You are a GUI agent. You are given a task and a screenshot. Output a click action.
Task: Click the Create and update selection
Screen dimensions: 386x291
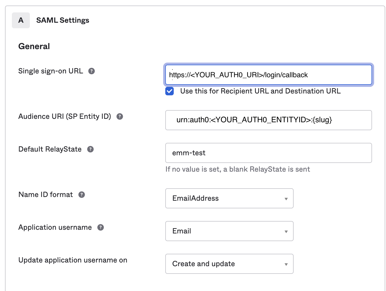203,264
